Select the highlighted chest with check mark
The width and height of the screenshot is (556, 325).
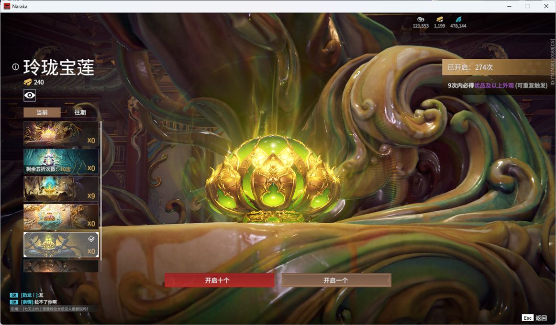pos(61,244)
